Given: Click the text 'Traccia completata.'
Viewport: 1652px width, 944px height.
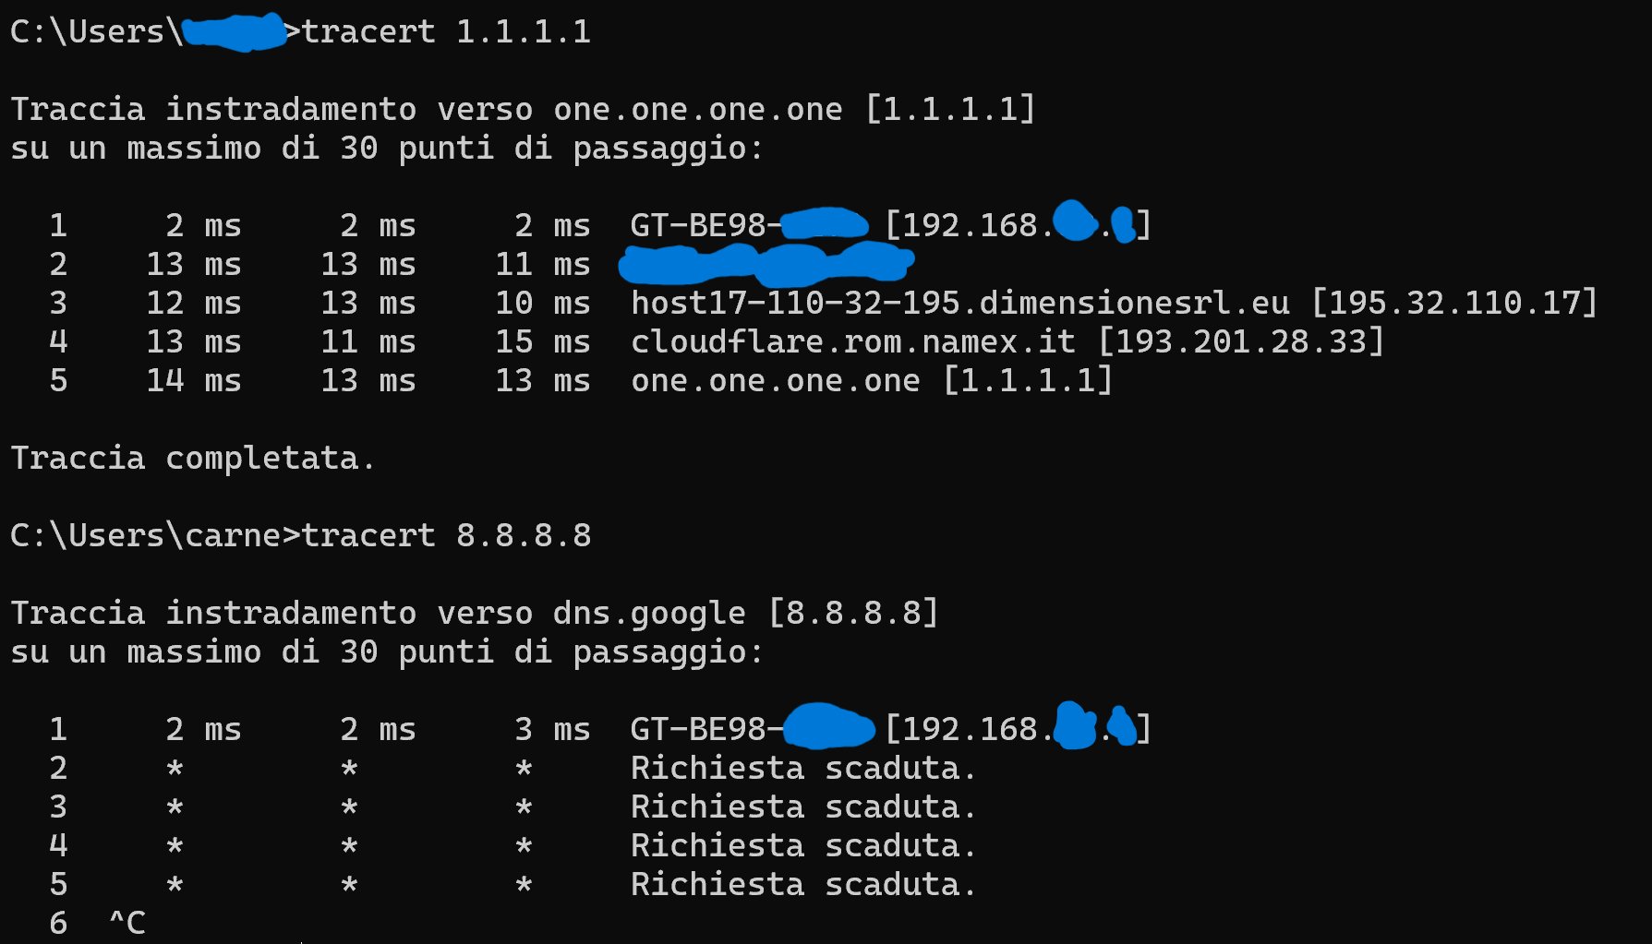Looking at the screenshot, I should (x=193, y=459).
